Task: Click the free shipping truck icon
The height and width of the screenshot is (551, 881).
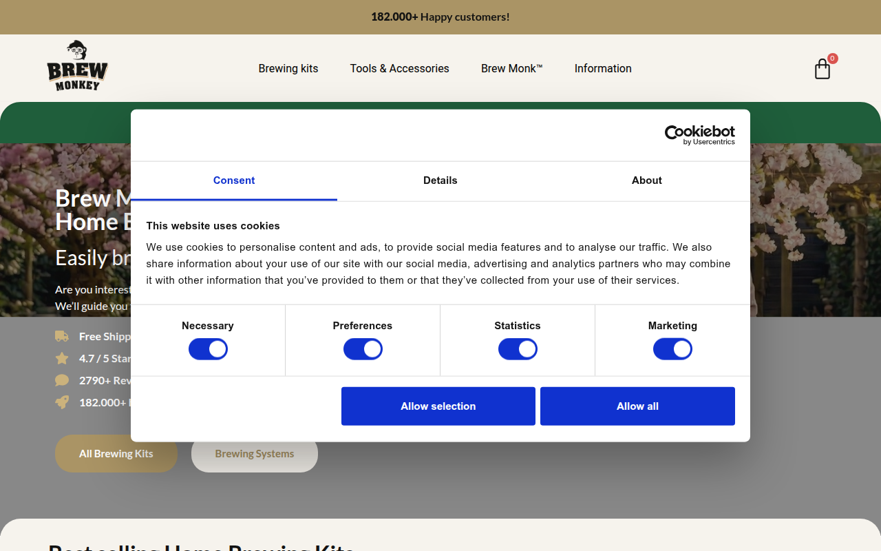Action: 62,336
